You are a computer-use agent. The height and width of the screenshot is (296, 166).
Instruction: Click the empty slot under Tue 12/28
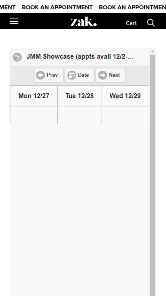79,115
